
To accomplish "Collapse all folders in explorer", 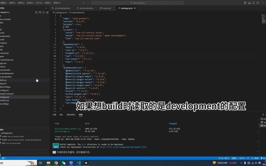I will [x=47, y=12].
